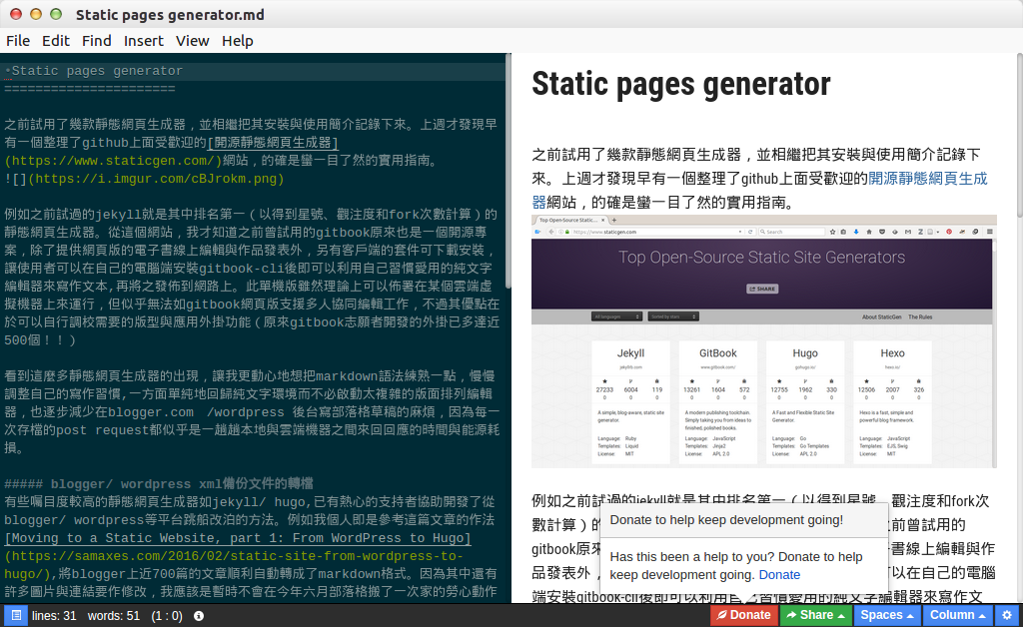Open settings via the gear icon
The height and width of the screenshot is (627, 1023).
pos(1006,615)
